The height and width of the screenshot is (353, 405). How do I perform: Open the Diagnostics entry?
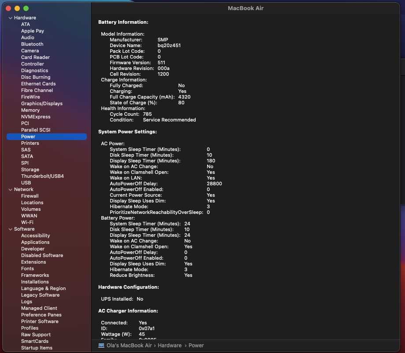(x=35, y=70)
